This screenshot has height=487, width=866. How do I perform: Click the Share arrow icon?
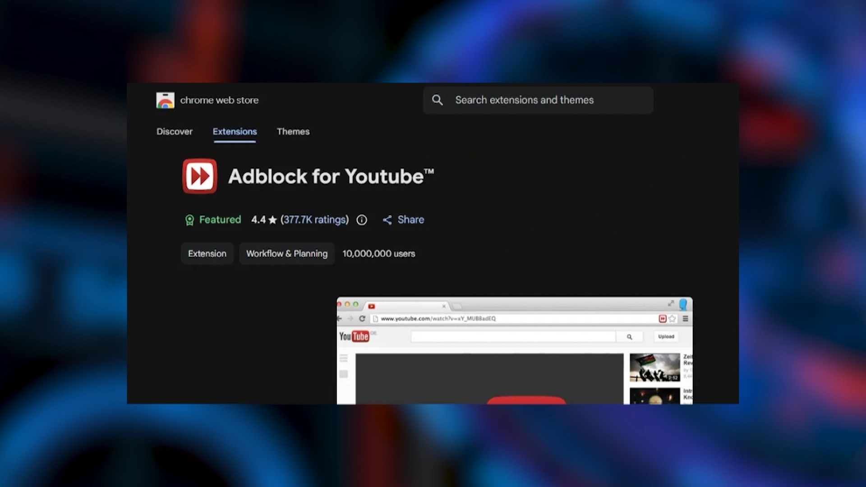pyautogui.click(x=387, y=220)
